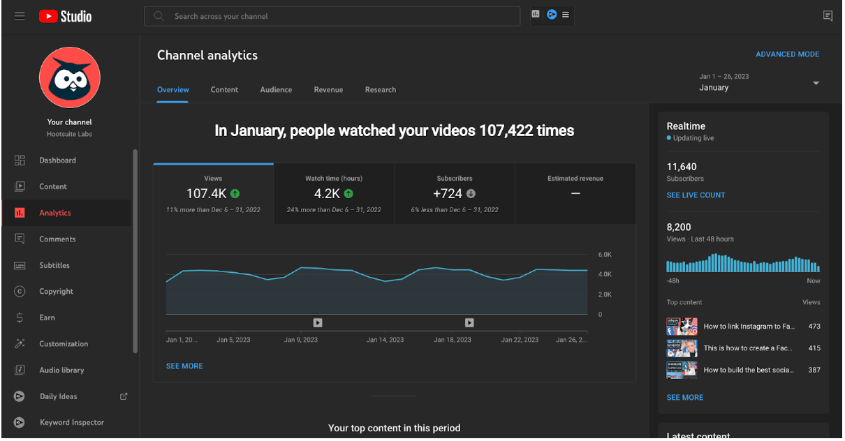Screen dimensions: 845x441
Task: Switch to the Revenue tab
Action: (x=328, y=90)
